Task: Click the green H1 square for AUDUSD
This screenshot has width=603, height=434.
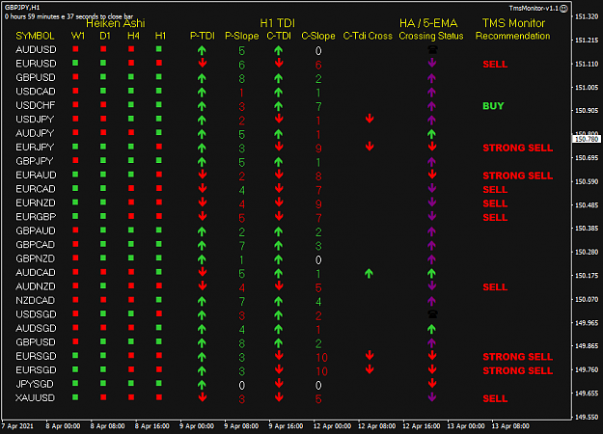Action: pyautogui.click(x=159, y=49)
